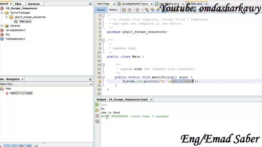This screenshot has height=147, width=262.
Task: Select the pkg14_escape_sequences package
Action: point(30,17)
